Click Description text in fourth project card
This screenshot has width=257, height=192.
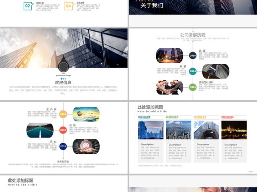(231, 145)
